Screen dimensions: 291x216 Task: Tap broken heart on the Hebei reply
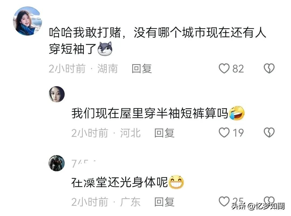pyautogui.click(x=269, y=133)
